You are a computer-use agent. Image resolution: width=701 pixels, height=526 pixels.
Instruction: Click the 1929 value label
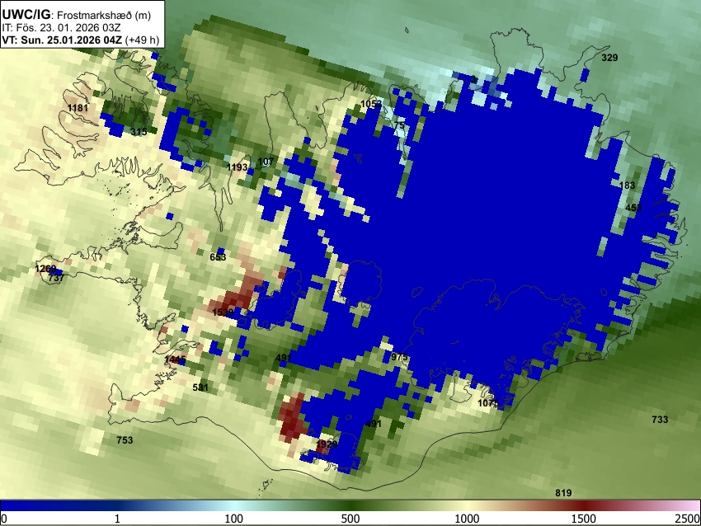click(x=327, y=444)
